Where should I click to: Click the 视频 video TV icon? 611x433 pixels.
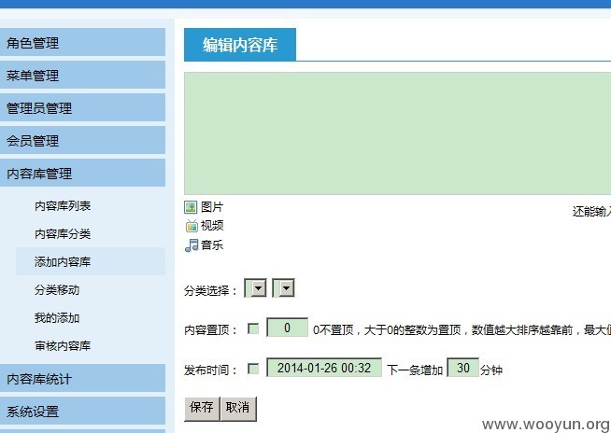click(192, 226)
